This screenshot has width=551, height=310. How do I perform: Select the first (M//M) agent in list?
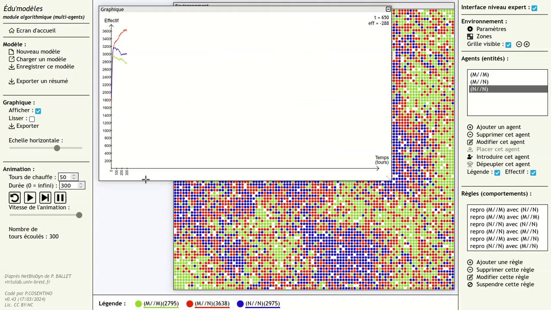(480, 74)
